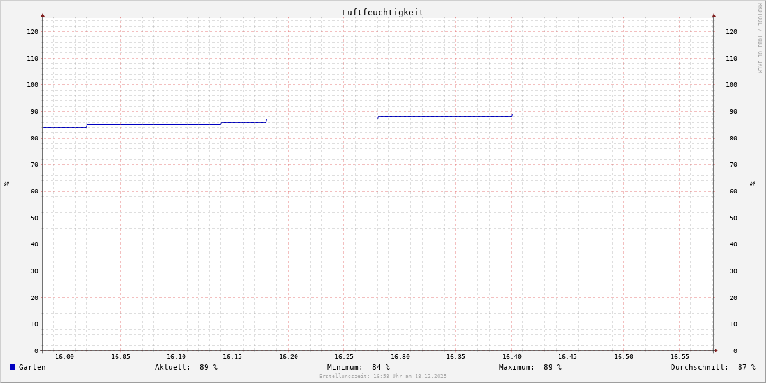766x383 pixels.
Task: Click the 110 label on the right axis
Action: coord(732,58)
